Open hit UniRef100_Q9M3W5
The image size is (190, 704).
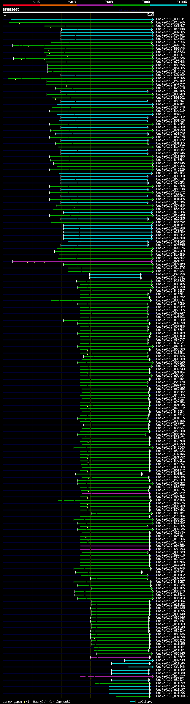(170, 78)
